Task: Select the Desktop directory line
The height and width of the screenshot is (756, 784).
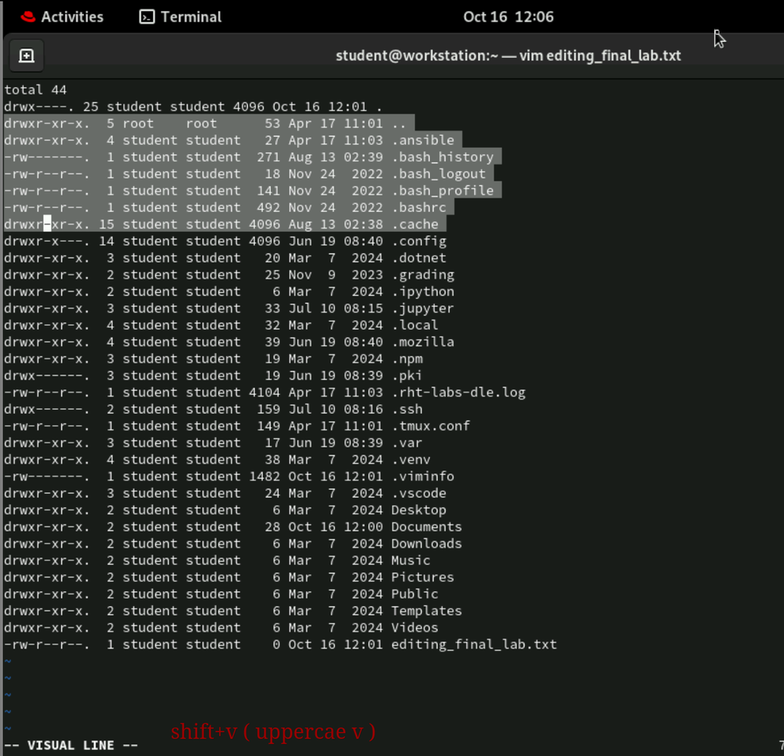Action: pyautogui.click(x=418, y=510)
